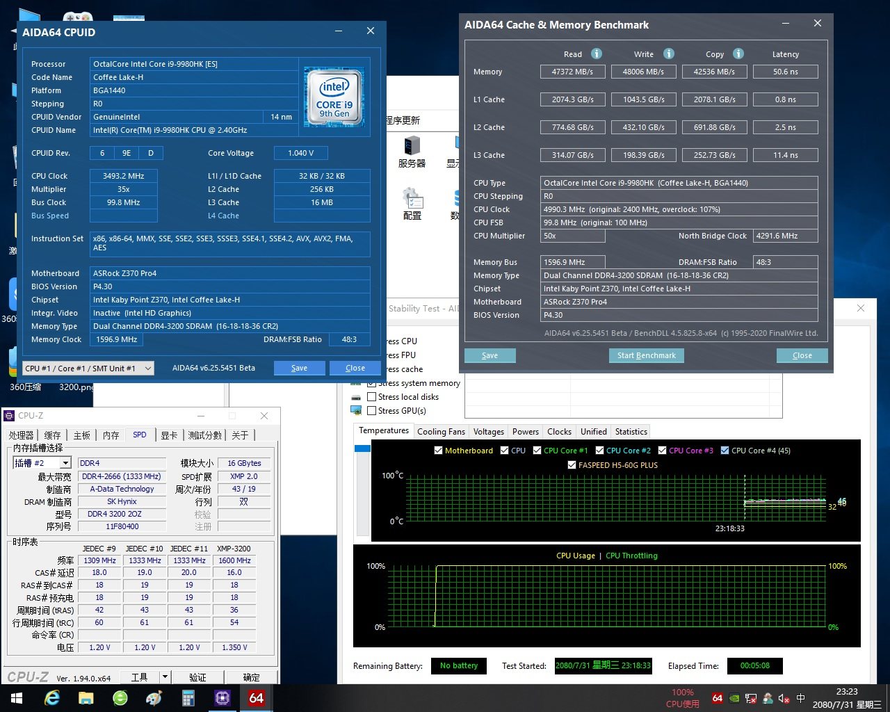This screenshot has height=712, width=890.
Task: Open the 显卡 tab in CPU-Z
Action: 169,435
